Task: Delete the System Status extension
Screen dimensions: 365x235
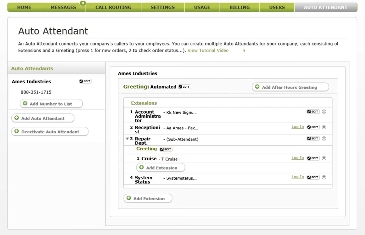Action: (x=324, y=177)
